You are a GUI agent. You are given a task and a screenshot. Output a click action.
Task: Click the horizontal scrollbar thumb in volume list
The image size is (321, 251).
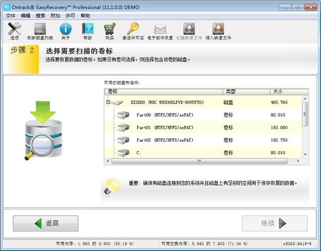coord(200,161)
